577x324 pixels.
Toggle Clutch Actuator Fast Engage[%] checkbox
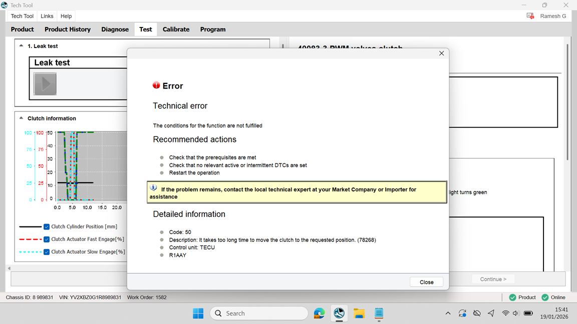47,239
